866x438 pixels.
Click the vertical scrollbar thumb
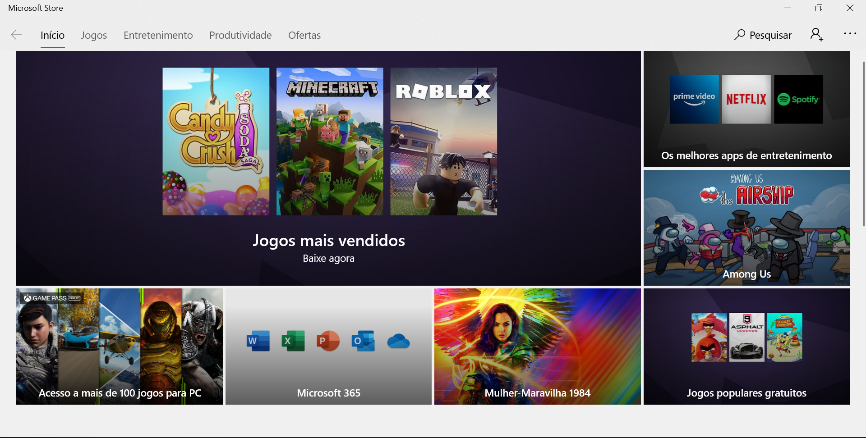point(864,144)
